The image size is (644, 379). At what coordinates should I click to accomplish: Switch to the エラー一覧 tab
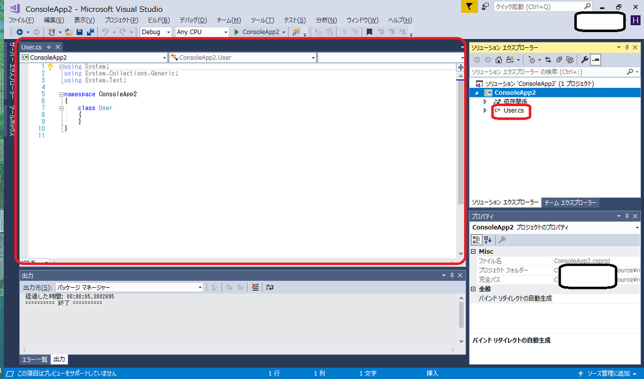[x=35, y=359]
